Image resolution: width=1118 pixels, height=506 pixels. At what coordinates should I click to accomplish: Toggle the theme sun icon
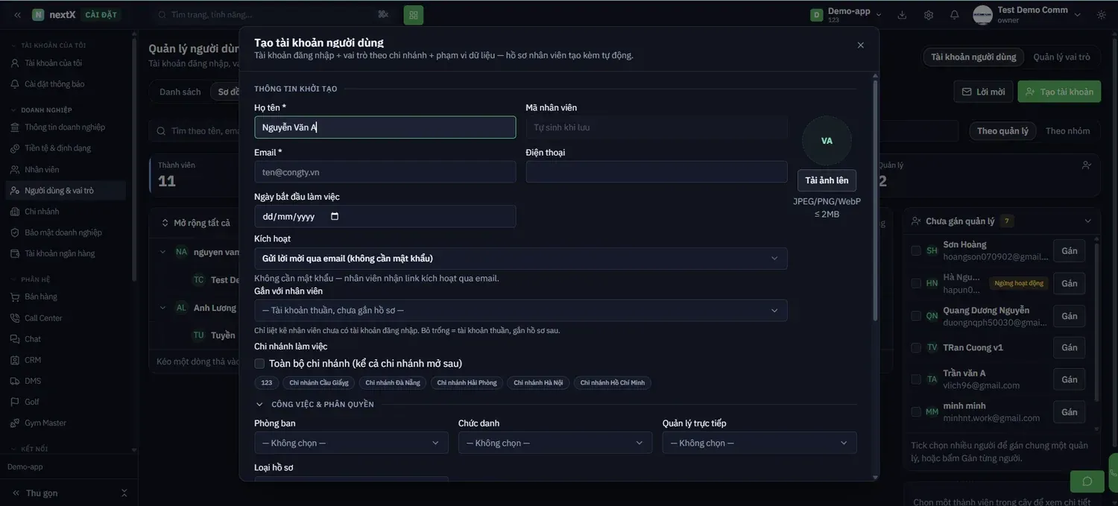coord(1102,15)
